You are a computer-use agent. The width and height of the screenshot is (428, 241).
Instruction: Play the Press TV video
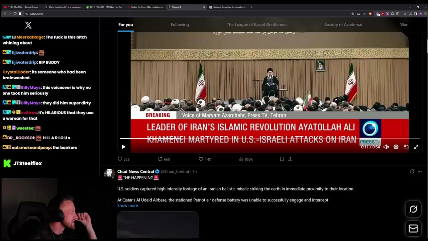pos(123,147)
